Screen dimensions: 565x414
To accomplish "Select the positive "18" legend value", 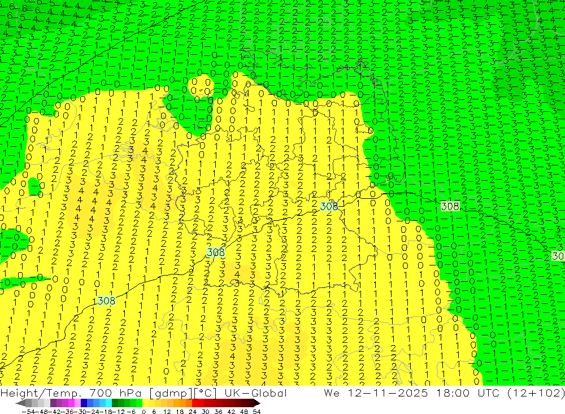I will tap(180, 412).
